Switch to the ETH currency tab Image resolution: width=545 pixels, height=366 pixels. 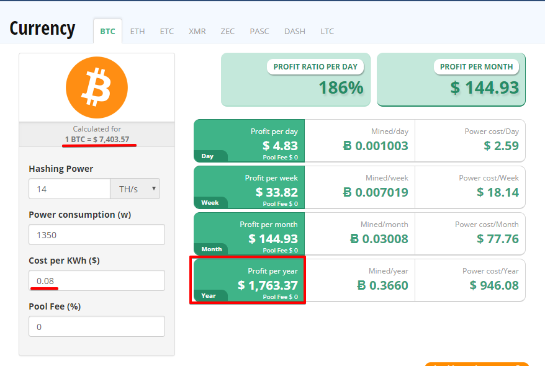click(137, 31)
